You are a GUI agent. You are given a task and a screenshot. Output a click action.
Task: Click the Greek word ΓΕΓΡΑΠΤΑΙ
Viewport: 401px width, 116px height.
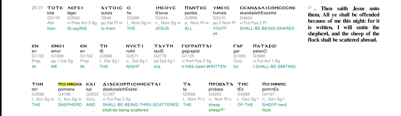pyautogui.click(x=196, y=46)
